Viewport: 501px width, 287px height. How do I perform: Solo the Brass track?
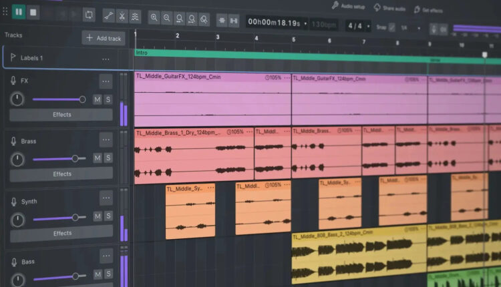click(108, 158)
